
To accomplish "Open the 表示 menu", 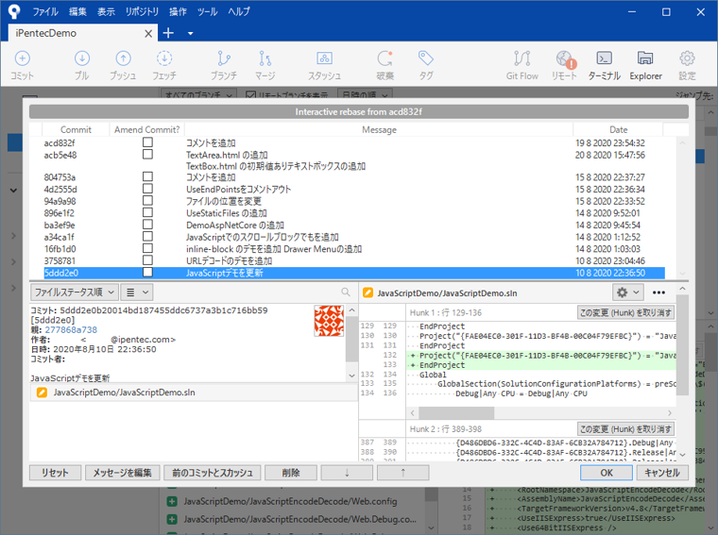I will [106, 12].
